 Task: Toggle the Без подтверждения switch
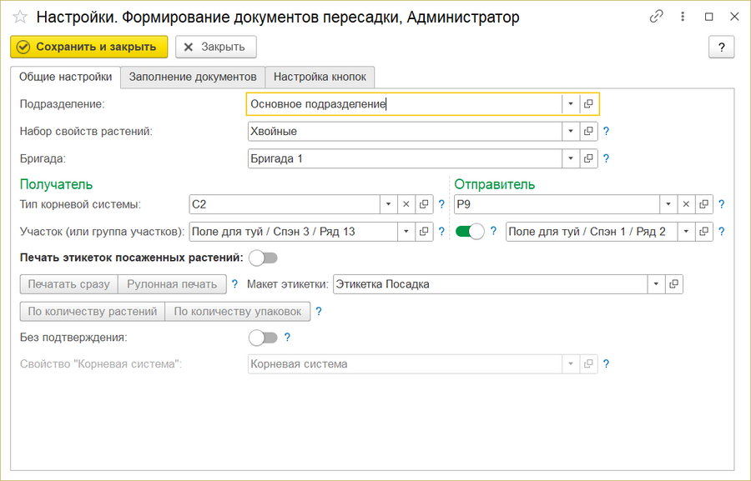click(x=263, y=338)
